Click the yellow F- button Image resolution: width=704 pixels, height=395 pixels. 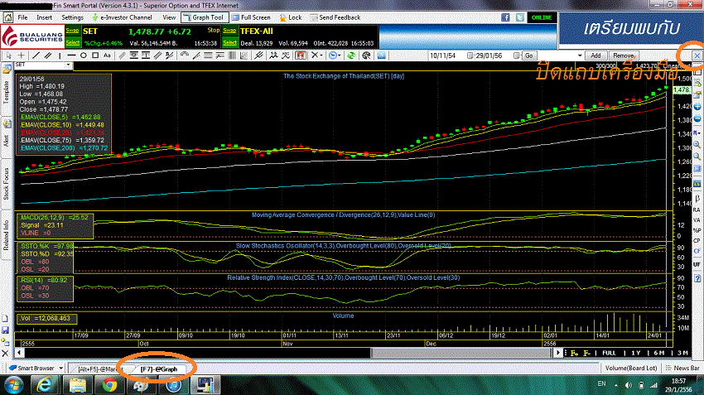[x=587, y=354]
